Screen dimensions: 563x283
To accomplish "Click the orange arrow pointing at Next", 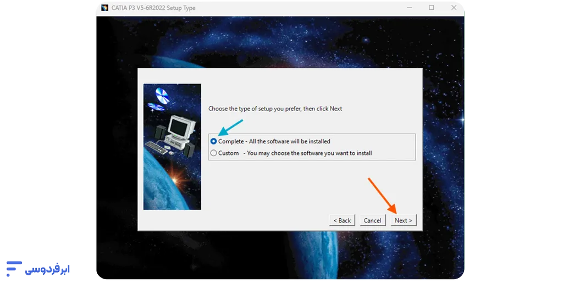I will [382, 194].
